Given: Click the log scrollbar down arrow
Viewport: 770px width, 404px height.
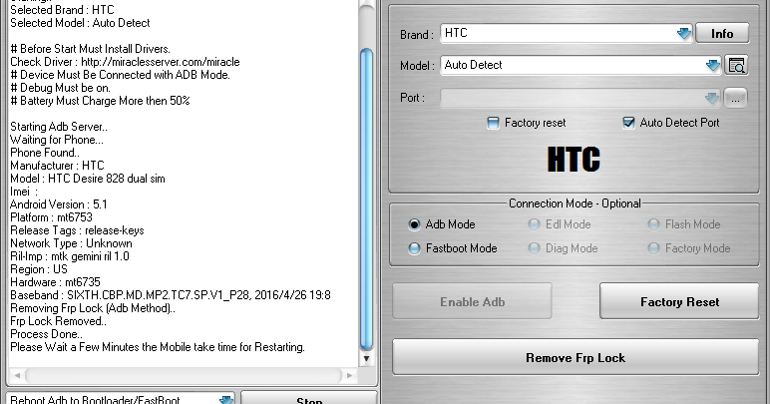Looking at the screenshot, I should point(366,359).
